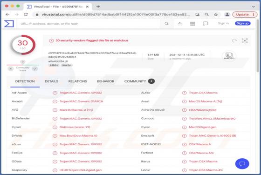Bookmark this page with the star icon

(216, 14)
